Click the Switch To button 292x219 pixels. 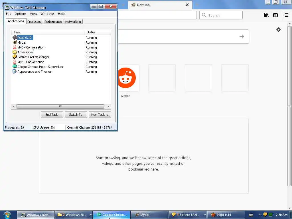[76, 115]
